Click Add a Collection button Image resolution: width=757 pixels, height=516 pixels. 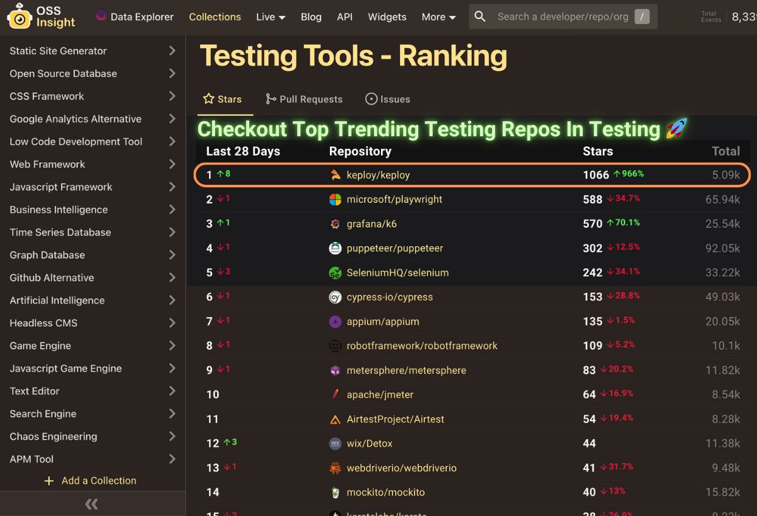coord(90,481)
